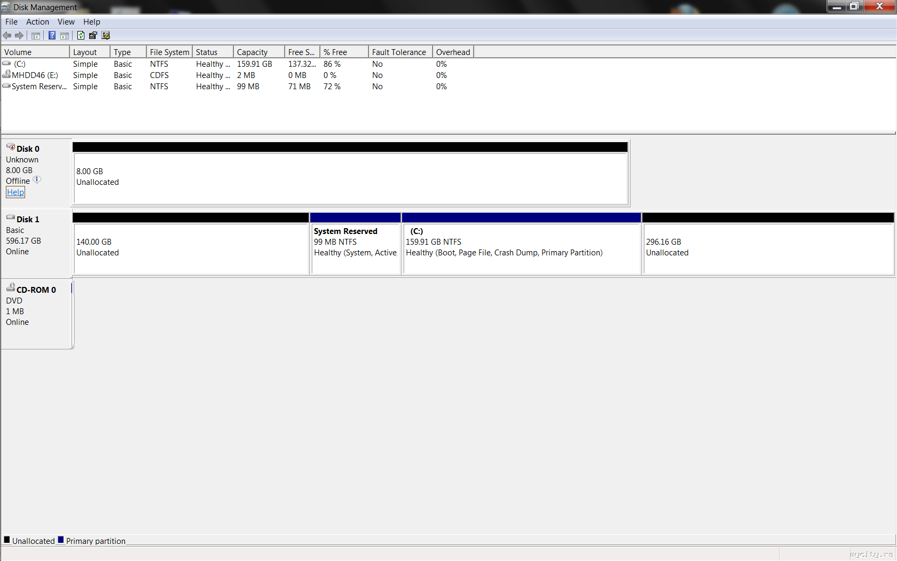
Task: Select the 296.16 GB Unallocated region on Disk 1
Action: coord(768,249)
